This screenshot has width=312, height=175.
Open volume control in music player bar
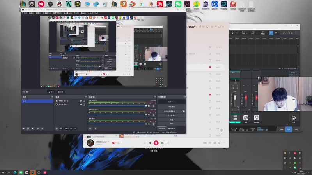(x=219, y=143)
